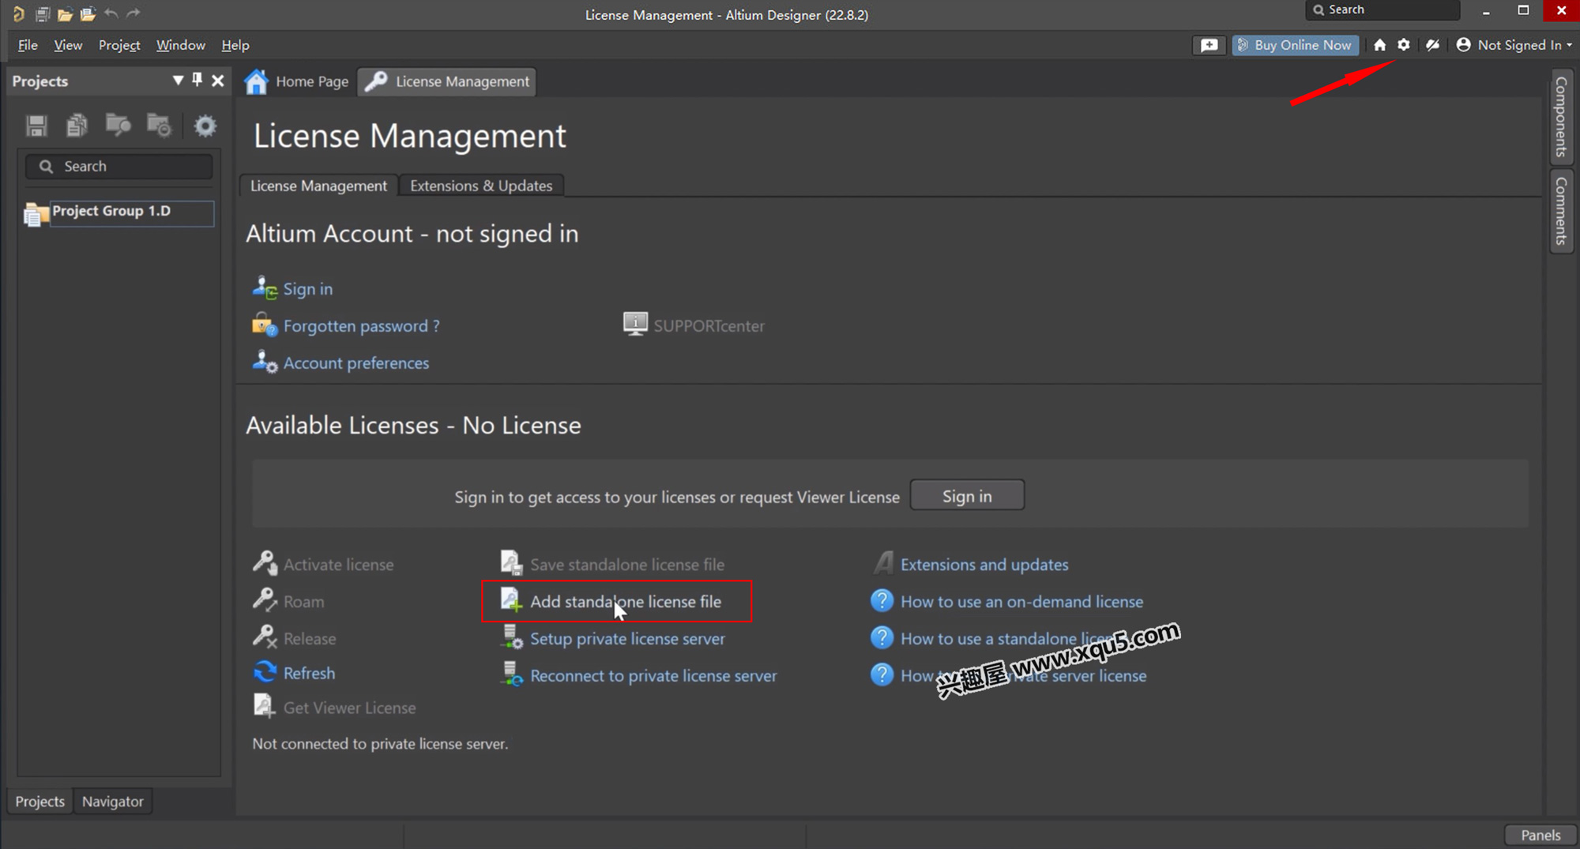Click the SUPPORTcenter link
This screenshot has width=1580, height=849.
pyautogui.click(x=709, y=326)
